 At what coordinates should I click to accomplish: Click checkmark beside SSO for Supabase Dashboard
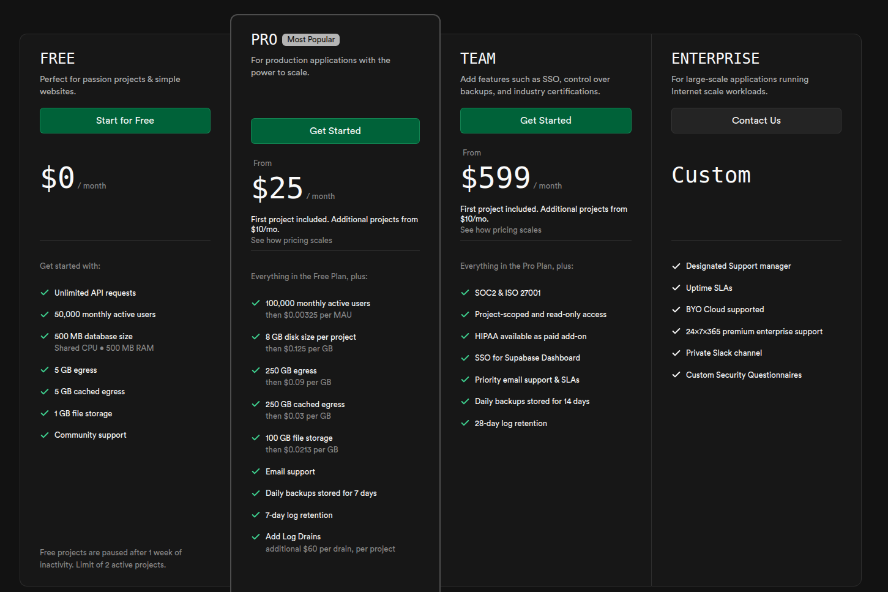pyautogui.click(x=465, y=358)
